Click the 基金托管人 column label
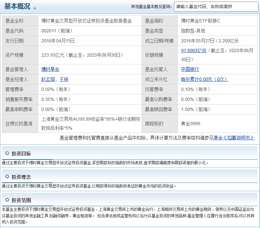This screenshot has width=260, height=228. (x=157, y=69)
